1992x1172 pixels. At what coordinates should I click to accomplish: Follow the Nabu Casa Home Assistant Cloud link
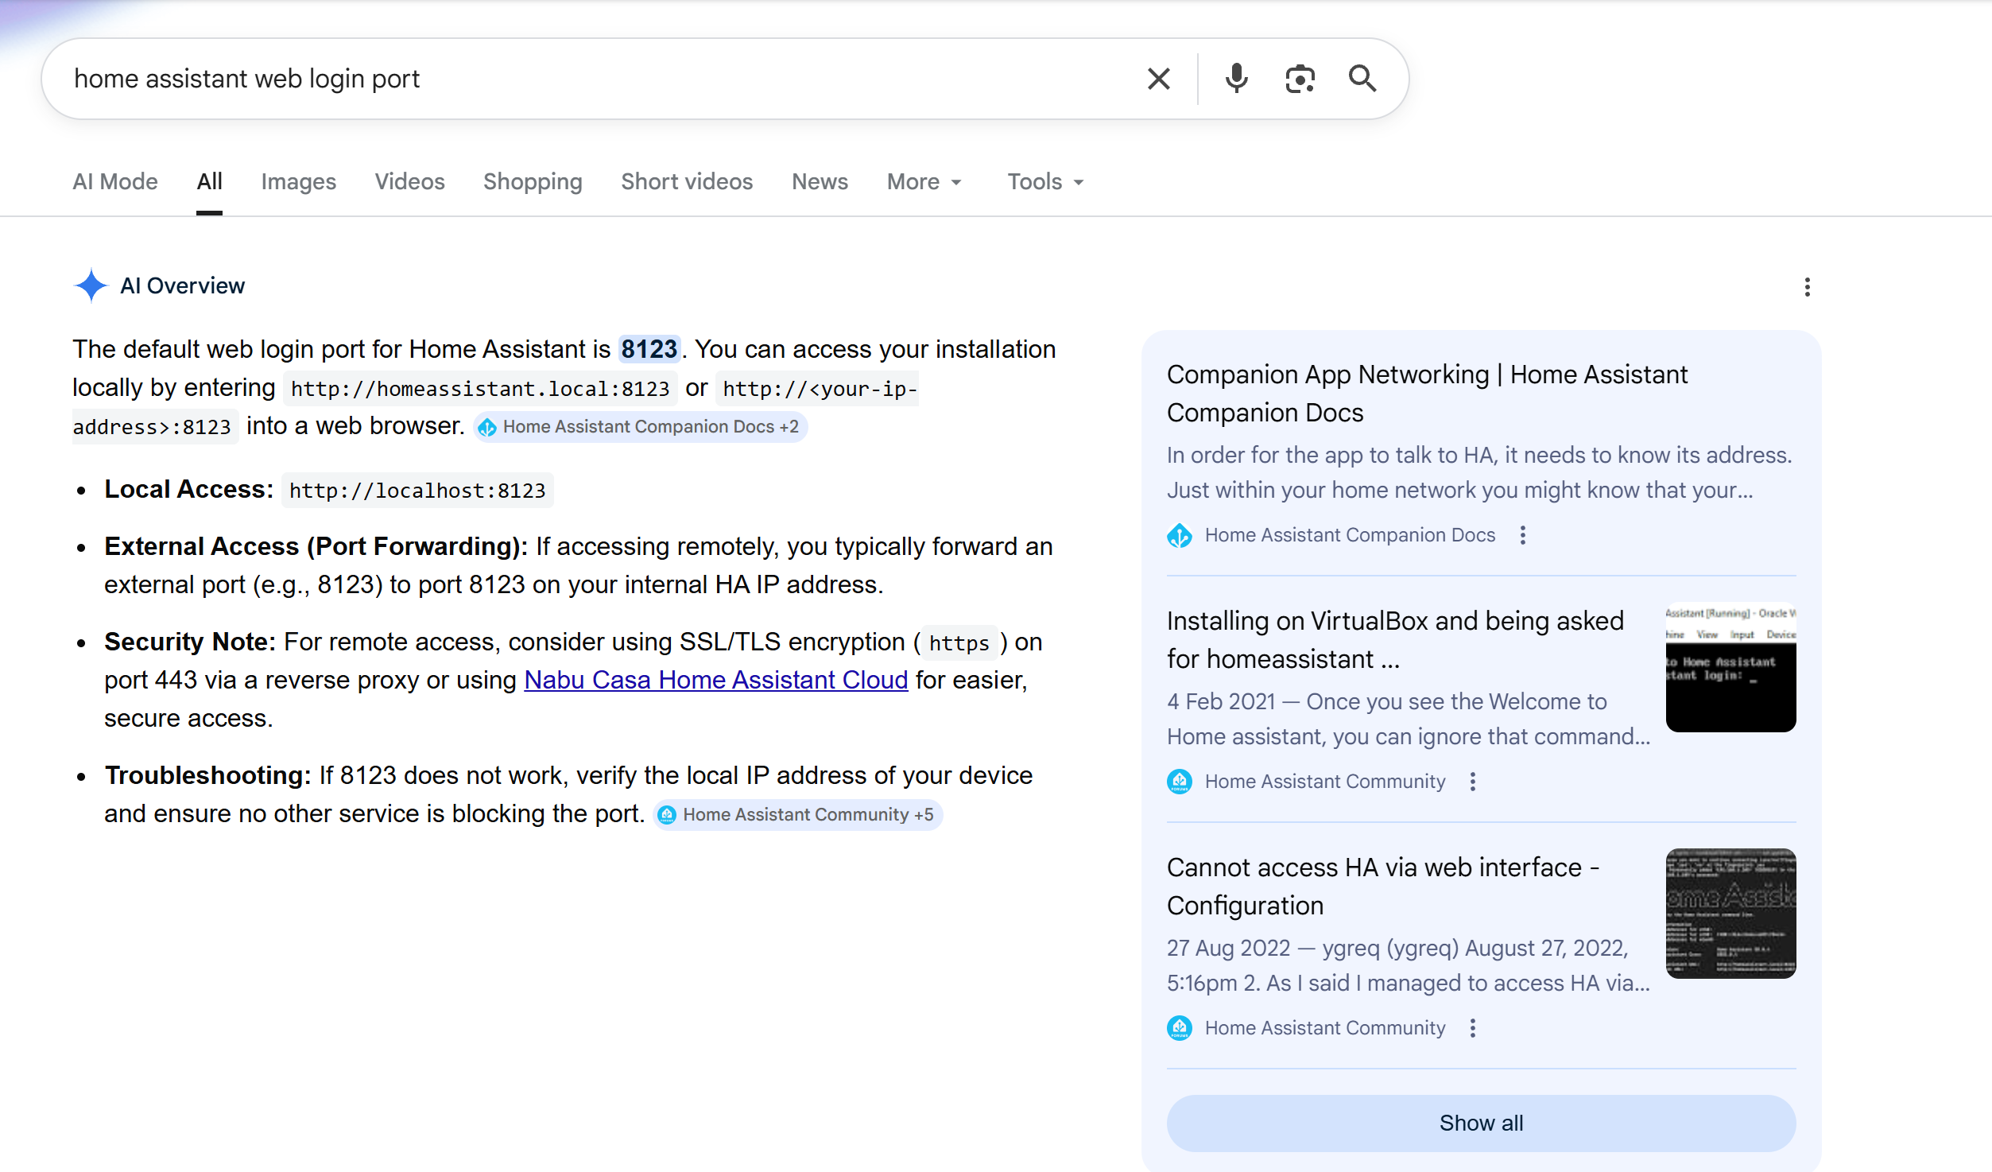coord(715,680)
